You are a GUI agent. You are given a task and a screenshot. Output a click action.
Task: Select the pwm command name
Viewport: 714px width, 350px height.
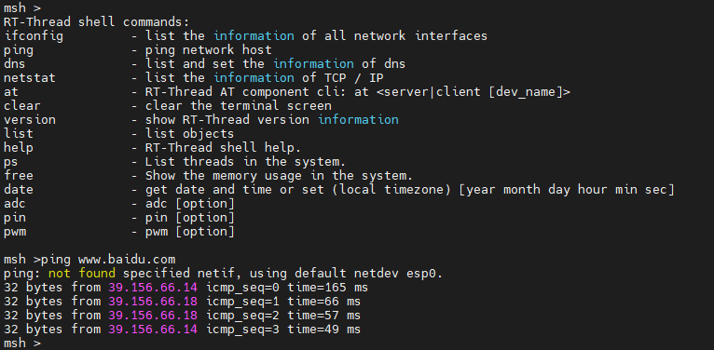pyautogui.click(x=15, y=232)
